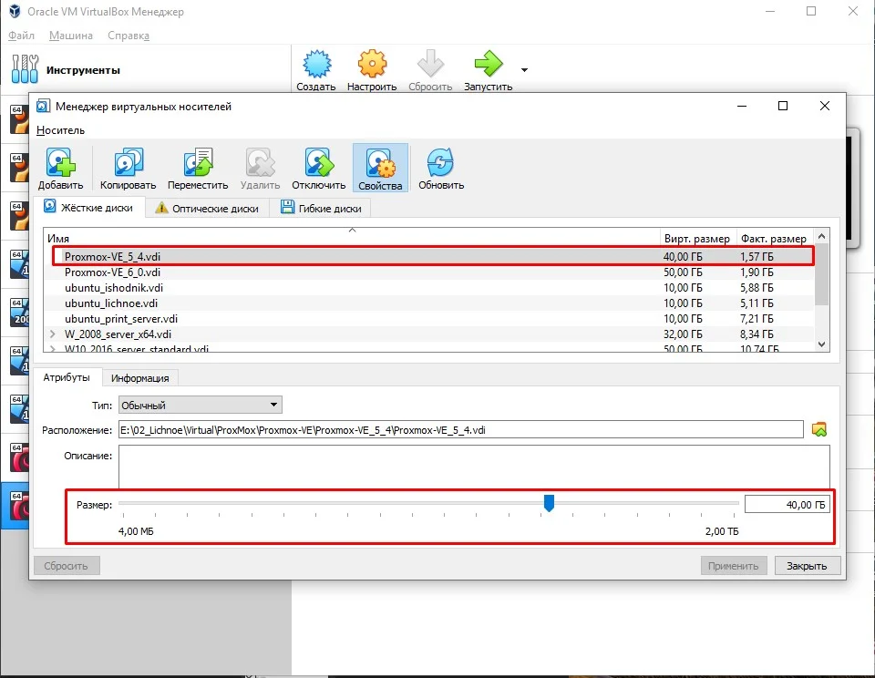Click the browse folder icon beside Расположение
Screen dimensions: 875x678
coord(819,430)
